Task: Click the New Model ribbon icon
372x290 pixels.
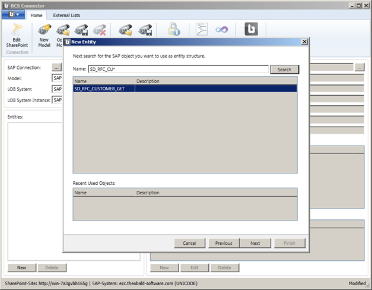Action: 44,30
